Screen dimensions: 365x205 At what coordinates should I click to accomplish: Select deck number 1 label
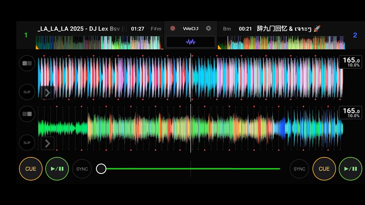pos(26,35)
